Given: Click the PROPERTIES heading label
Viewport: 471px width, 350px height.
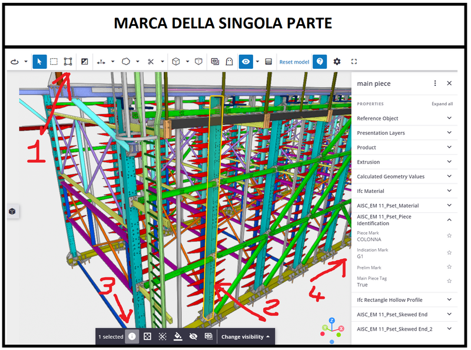Looking at the screenshot, I should 370,104.
